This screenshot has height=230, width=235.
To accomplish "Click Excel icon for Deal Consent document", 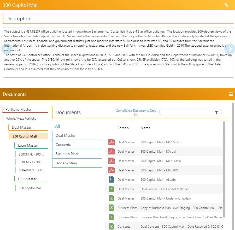I will pyautogui.click(x=111, y=226).
